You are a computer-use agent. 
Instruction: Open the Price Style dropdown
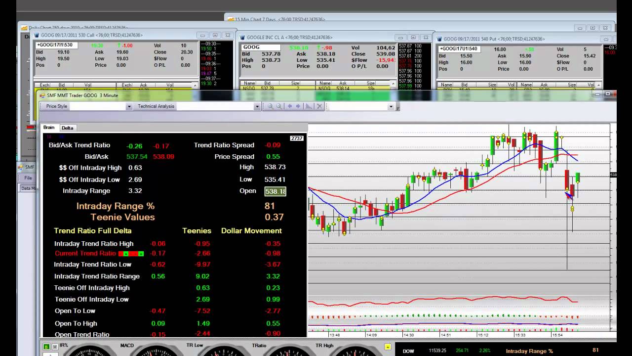[129, 106]
